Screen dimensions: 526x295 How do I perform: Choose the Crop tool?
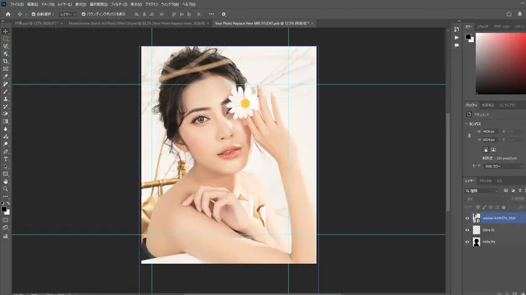coord(6,62)
